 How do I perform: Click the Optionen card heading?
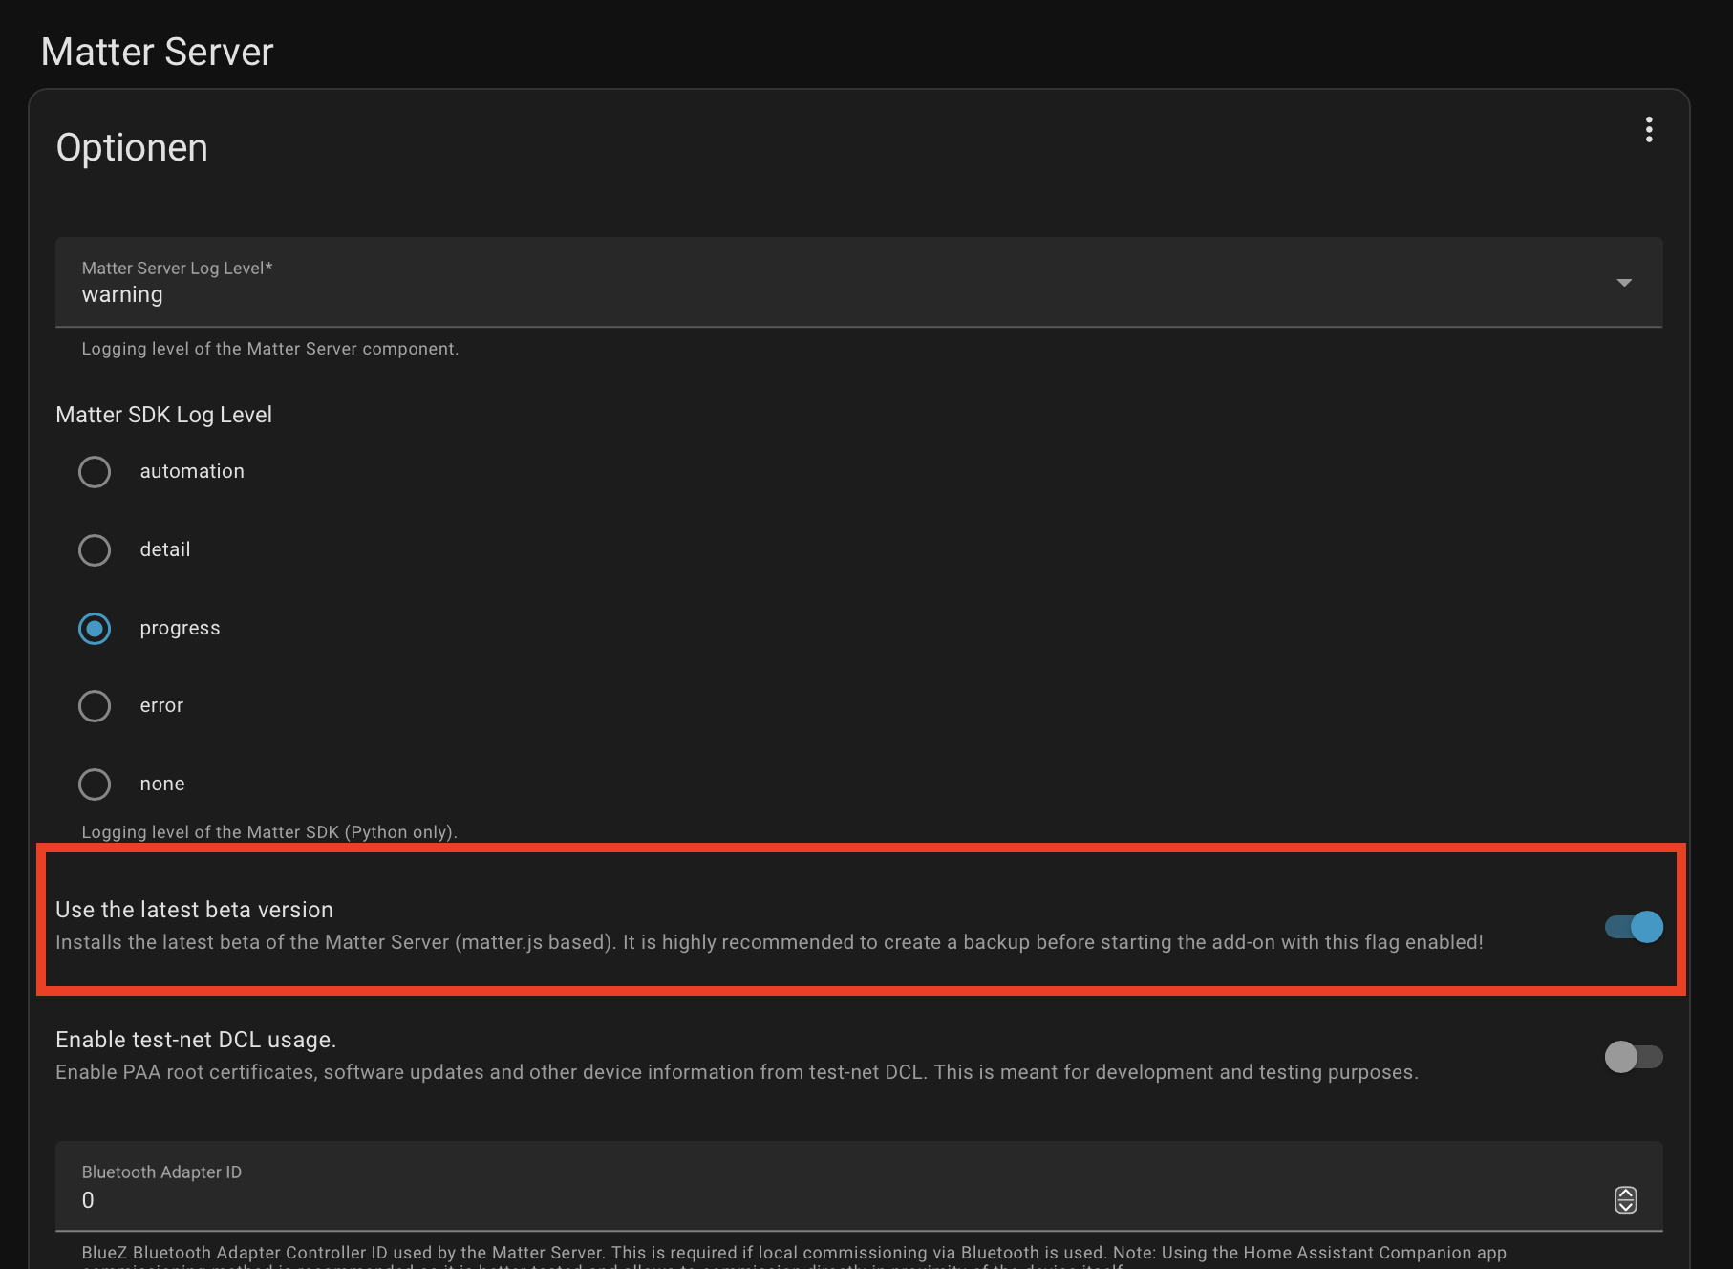tap(132, 148)
